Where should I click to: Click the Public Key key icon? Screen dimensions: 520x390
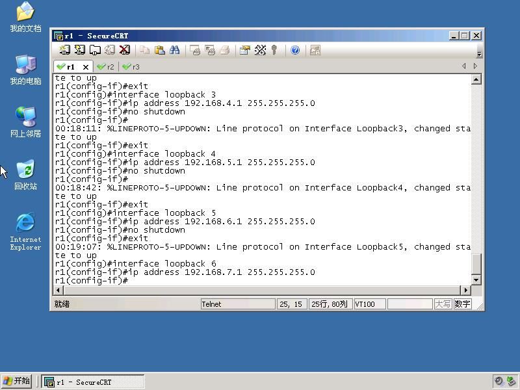[x=274, y=50]
